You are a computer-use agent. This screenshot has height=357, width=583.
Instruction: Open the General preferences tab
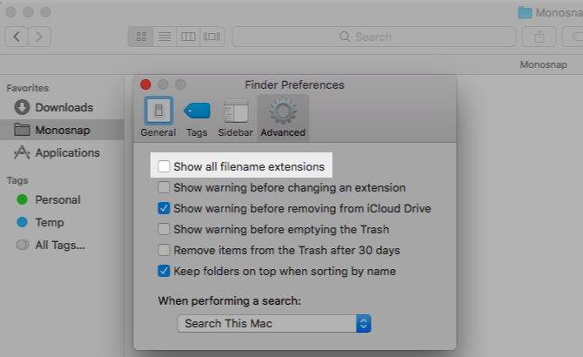pyautogui.click(x=157, y=117)
